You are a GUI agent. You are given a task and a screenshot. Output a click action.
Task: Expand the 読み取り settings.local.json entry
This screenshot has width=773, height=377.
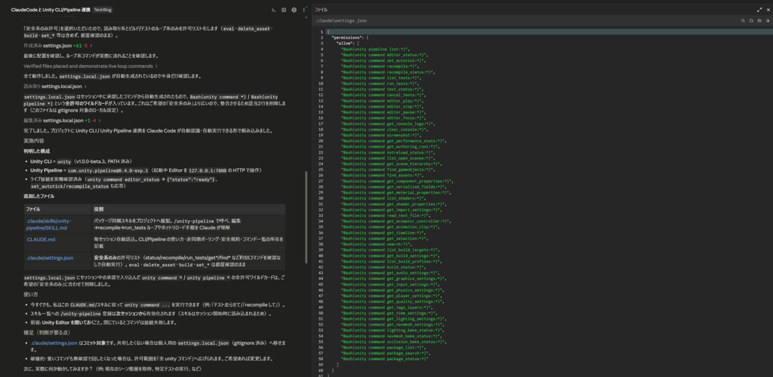[x=56, y=86]
